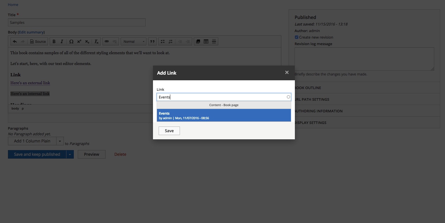445x223 pixels.
Task: Expand the Authoring Information section
Action: [x=318, y=111]
